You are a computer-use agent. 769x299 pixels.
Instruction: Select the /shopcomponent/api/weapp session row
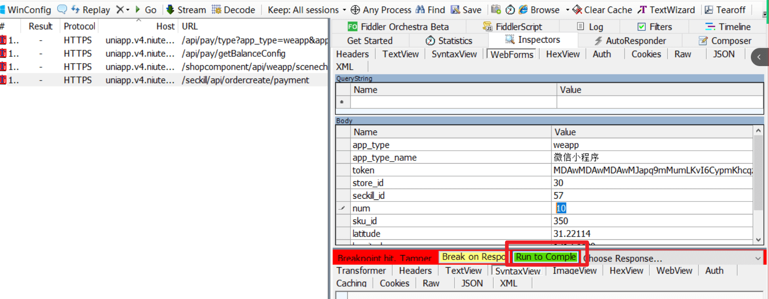[x=164, y=67]
